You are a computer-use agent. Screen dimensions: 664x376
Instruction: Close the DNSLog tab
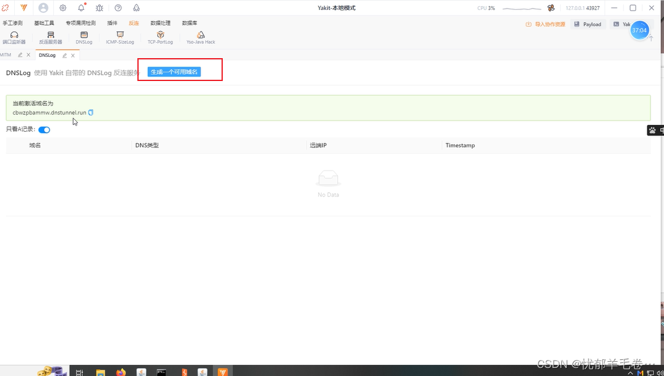[73, 56]
